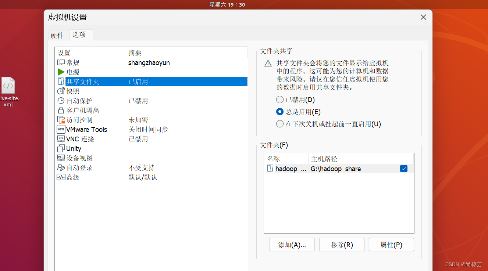The image size is (488, 271).
Task: Click the 设备视图 device view icon
Action: [61, 158]
